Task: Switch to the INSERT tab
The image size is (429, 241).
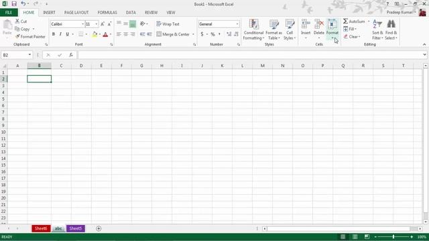Action: point(49,12)
